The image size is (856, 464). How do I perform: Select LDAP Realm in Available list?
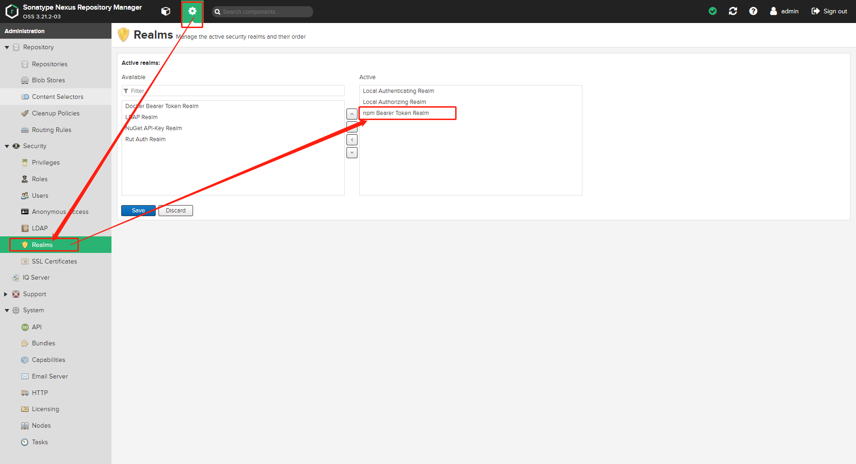point(233,117)
